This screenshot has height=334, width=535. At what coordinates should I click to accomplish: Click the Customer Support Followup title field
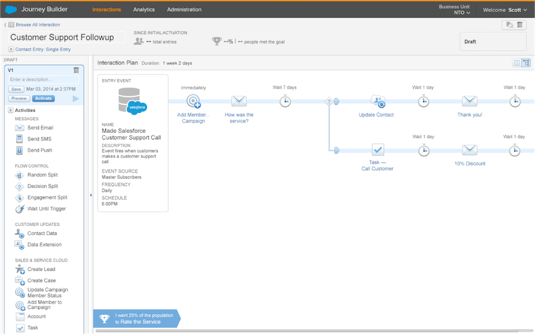67,37
